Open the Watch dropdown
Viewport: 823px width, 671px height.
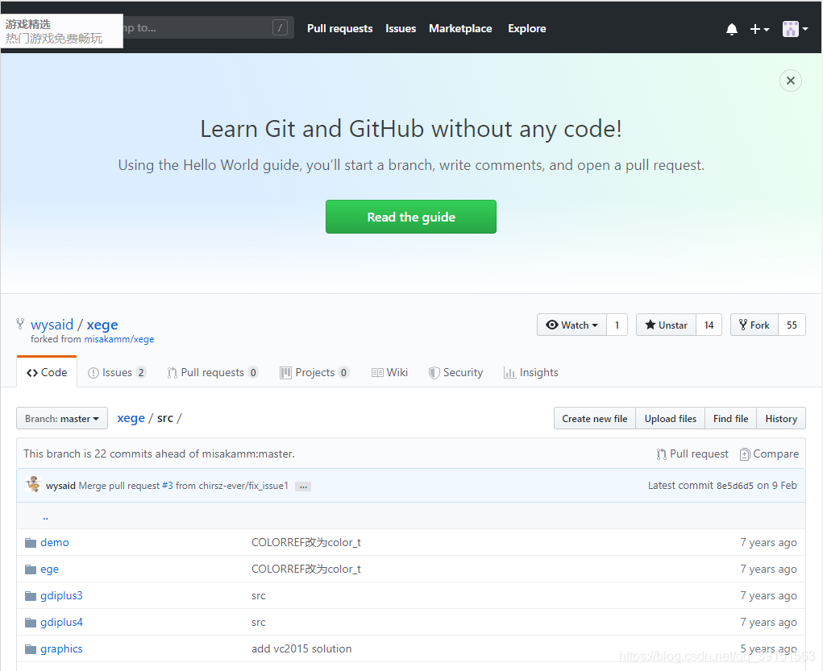572,325
